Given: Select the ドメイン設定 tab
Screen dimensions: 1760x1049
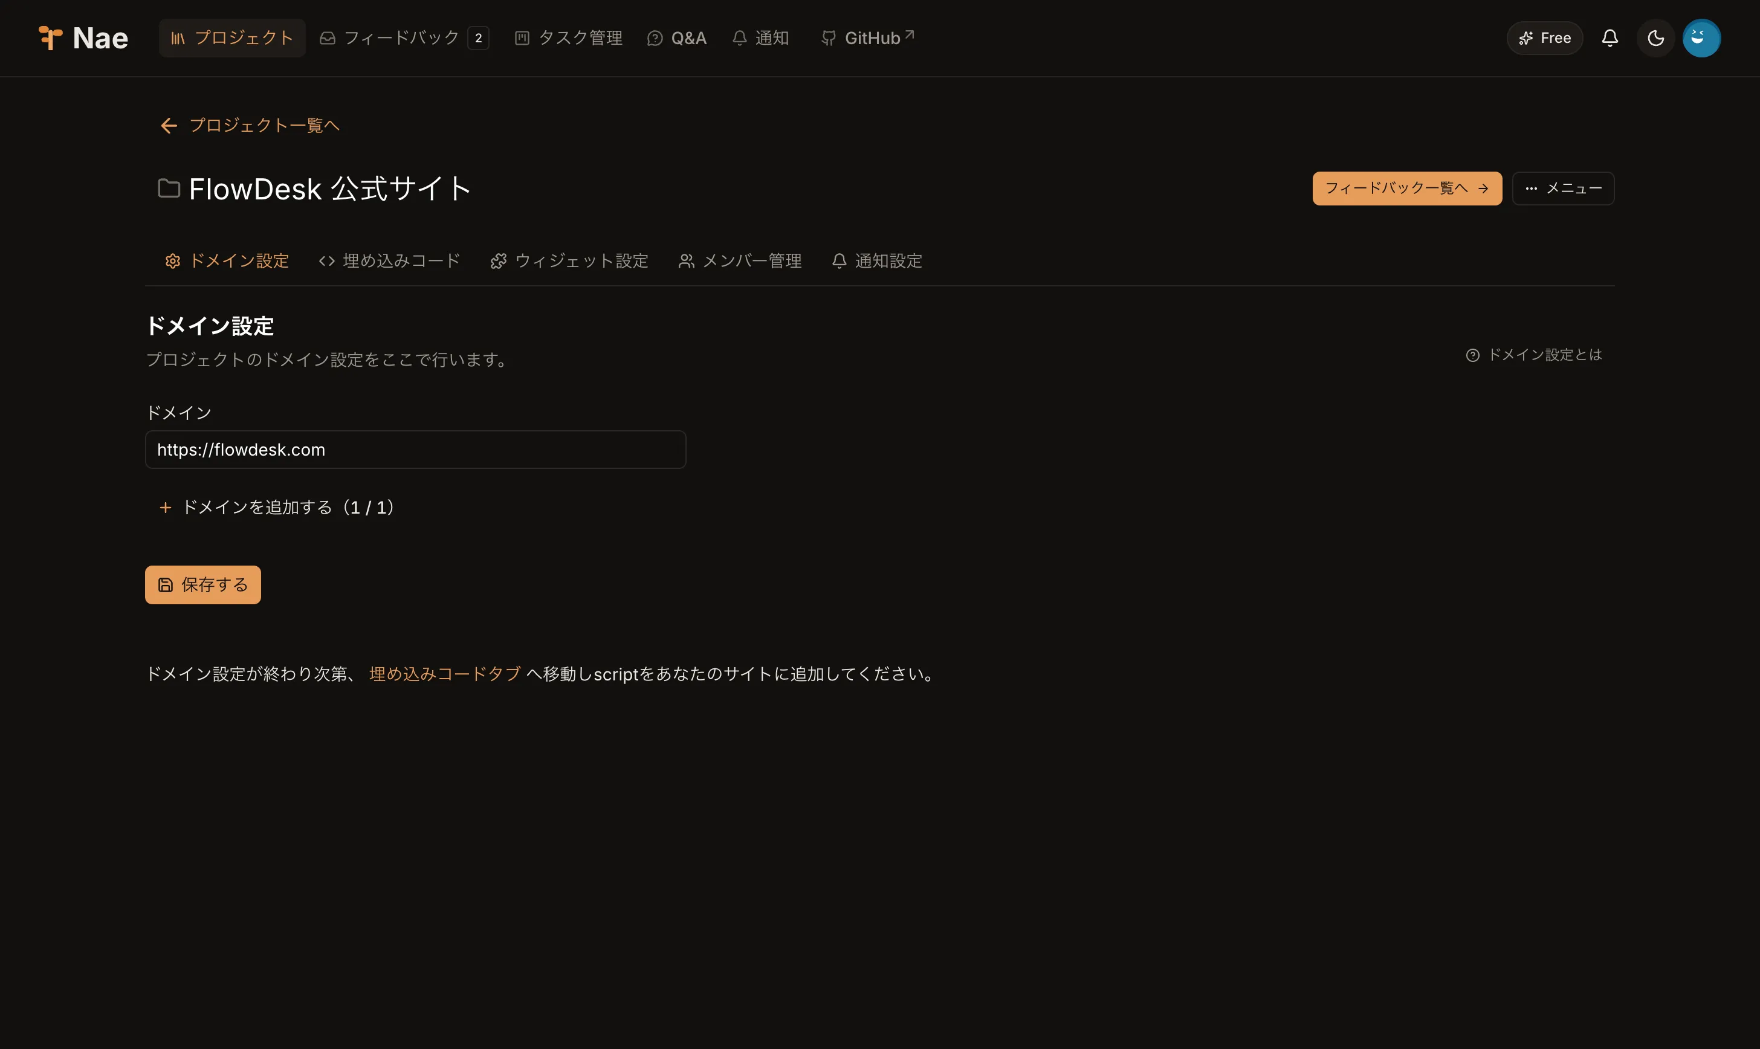Looking at the screenshot, I should [227, 261].
